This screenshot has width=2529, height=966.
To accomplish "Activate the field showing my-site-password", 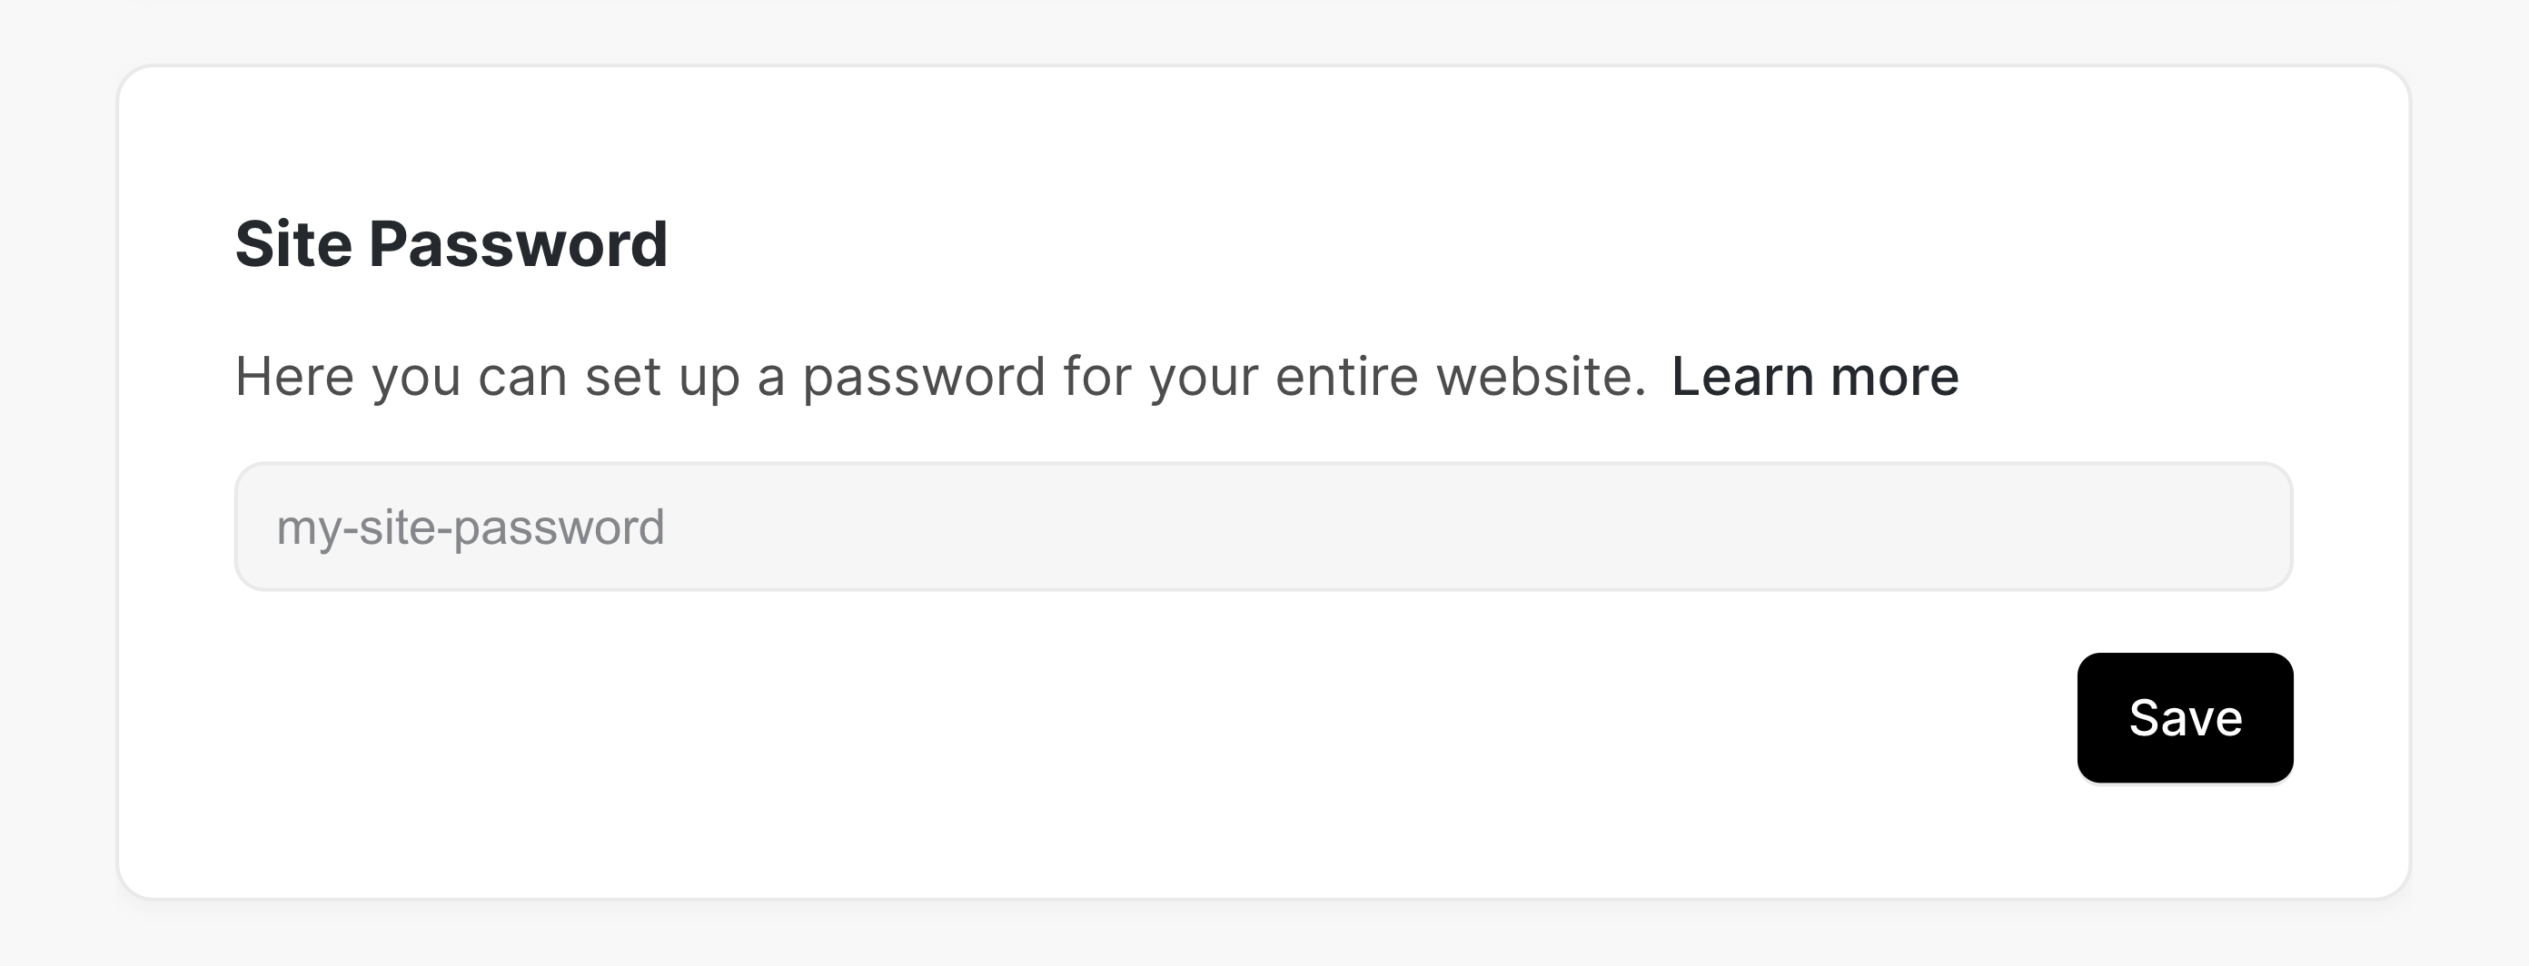I will click(x=1263, y=527).
